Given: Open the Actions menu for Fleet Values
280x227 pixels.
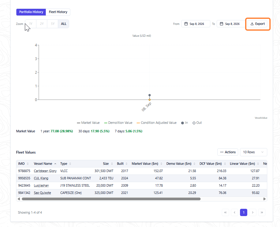Looking at the screenshot, I should click(x=228, y=152).
